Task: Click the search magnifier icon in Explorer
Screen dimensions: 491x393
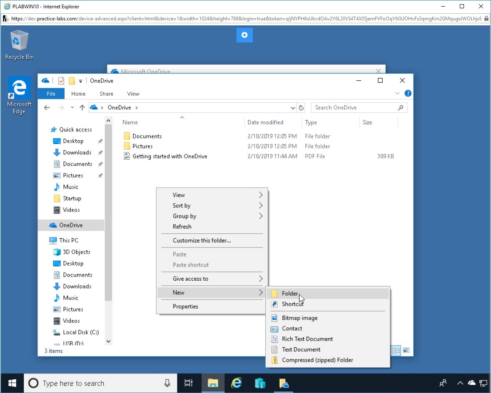Action: (x=401, y=108)
